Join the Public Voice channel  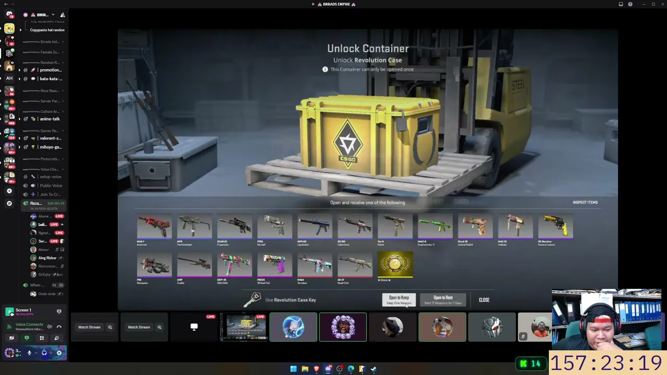(44, 185)
